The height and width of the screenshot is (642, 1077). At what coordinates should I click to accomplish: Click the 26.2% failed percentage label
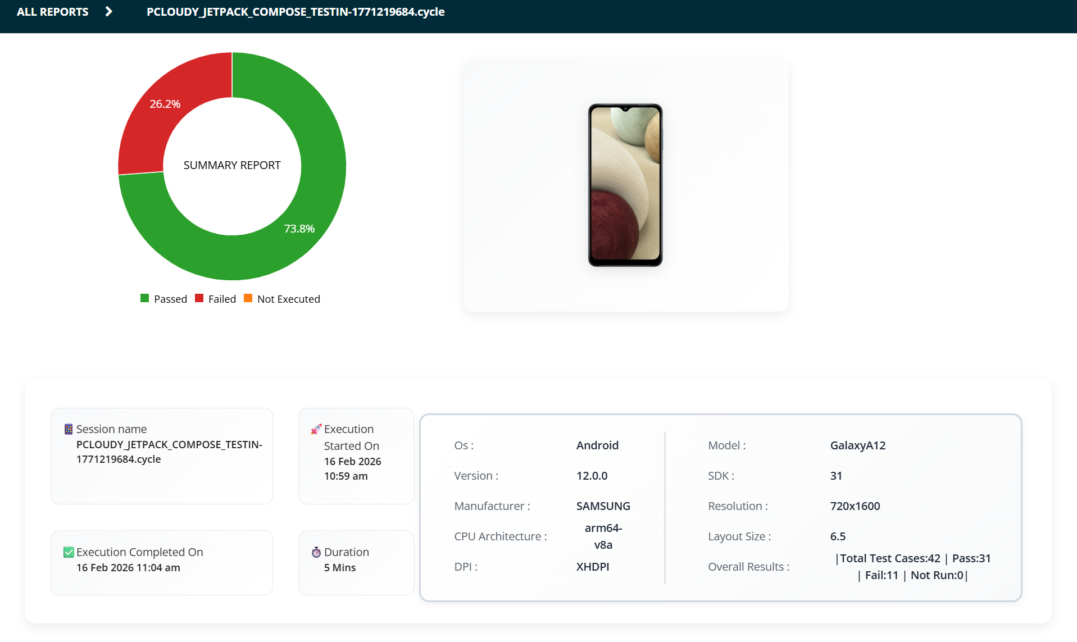click(165, 104)
